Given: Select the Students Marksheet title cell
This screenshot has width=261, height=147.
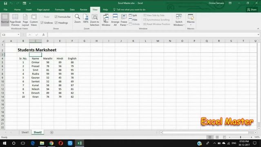Looking at the screenshot, I should [x=37, y=50].
